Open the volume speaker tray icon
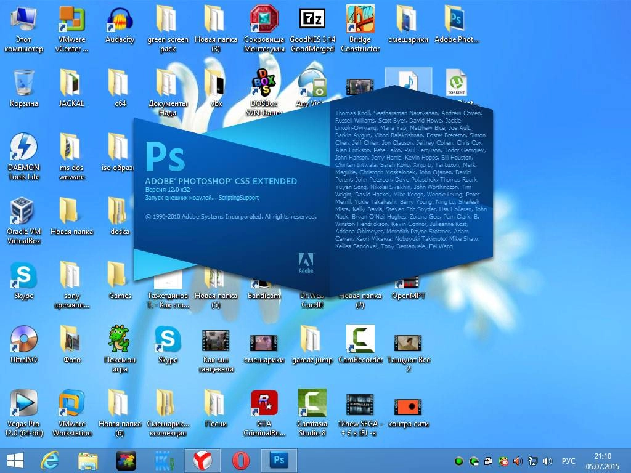The image size is (631, 473). (x=547, y=461)
